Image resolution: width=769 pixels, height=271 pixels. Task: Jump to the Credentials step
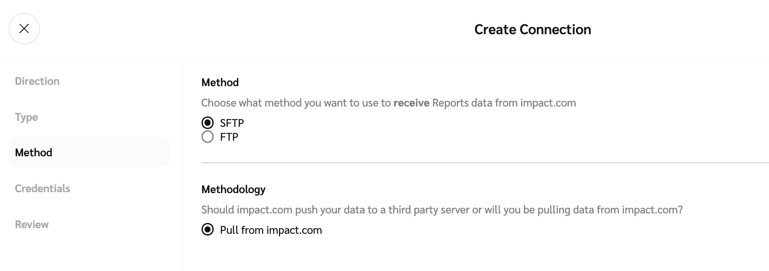[42, 189]
